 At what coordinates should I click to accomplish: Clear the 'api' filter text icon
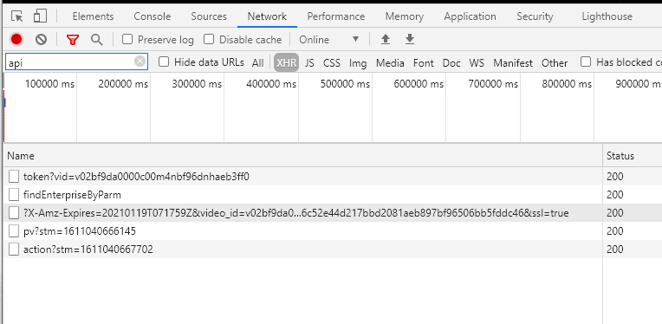[140, 62]
